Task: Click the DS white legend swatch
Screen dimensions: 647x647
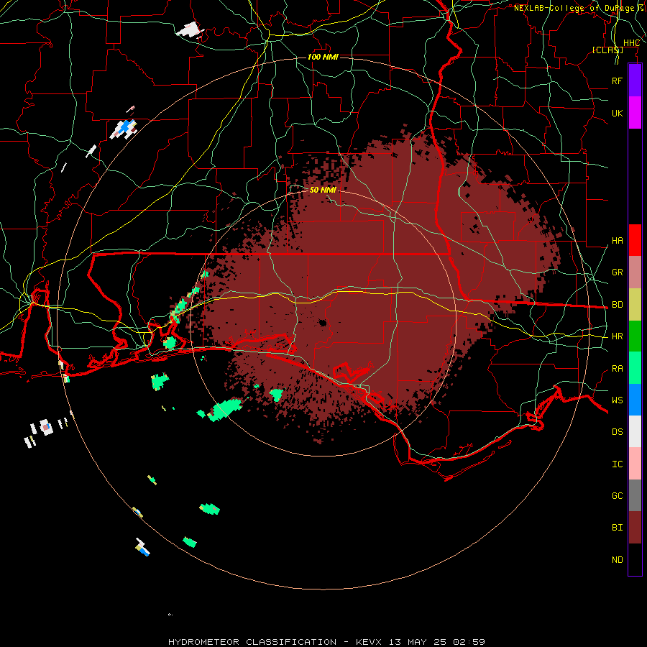Action: [635, 431]
